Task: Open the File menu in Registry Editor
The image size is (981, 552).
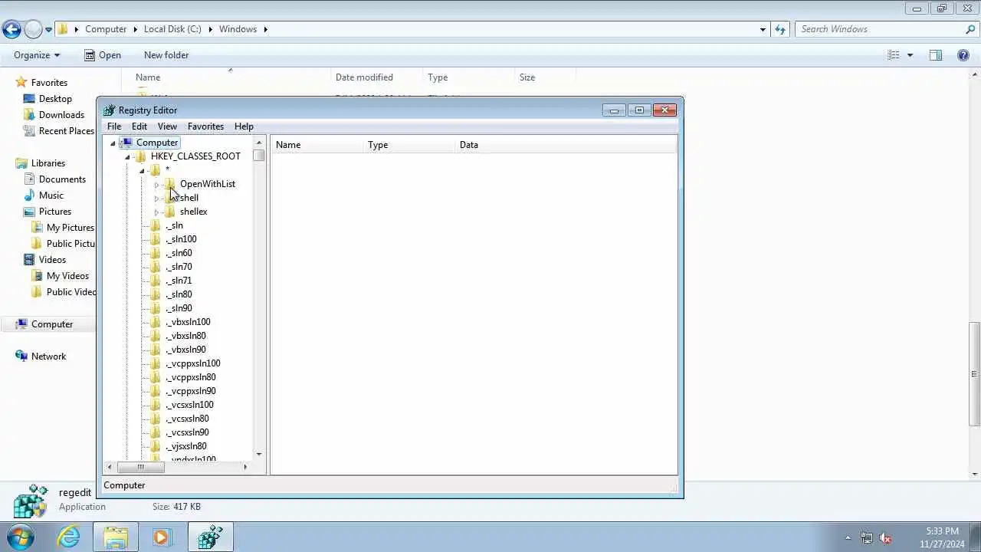Action: click(114, 127)
